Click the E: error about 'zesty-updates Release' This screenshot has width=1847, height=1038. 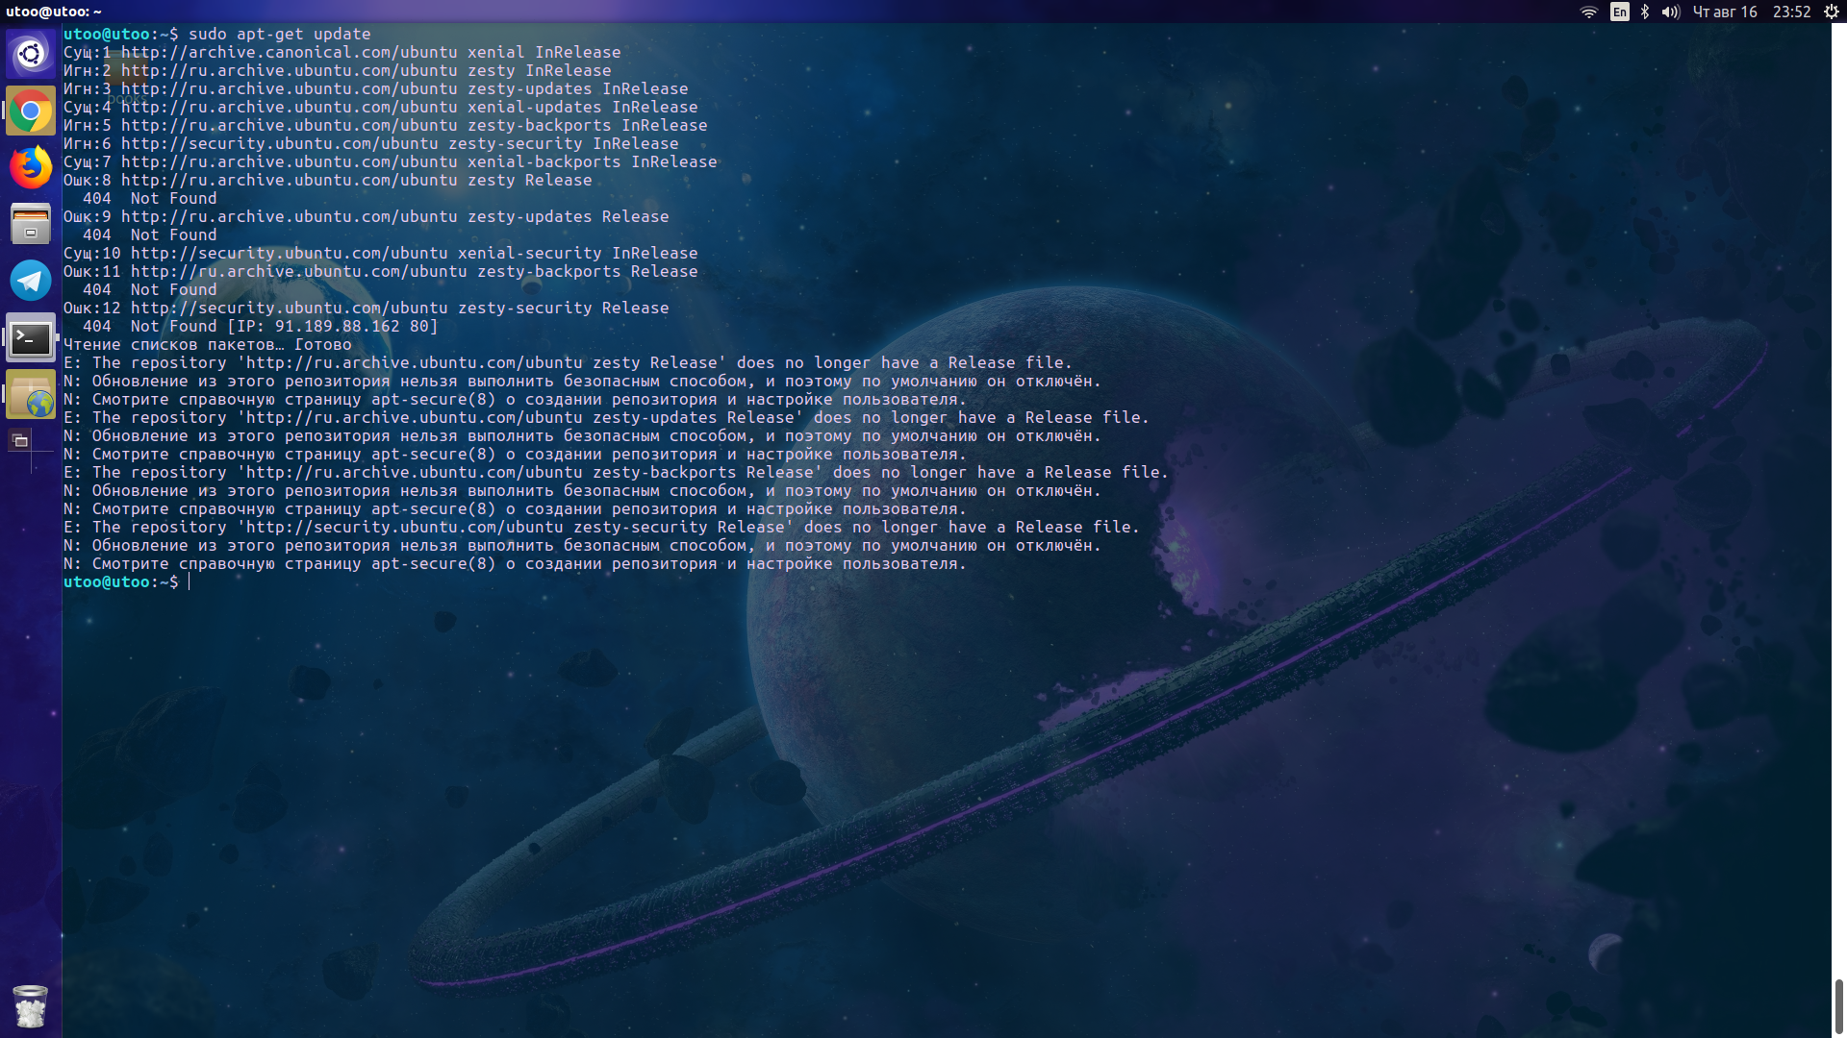click(x=607, y=417)
